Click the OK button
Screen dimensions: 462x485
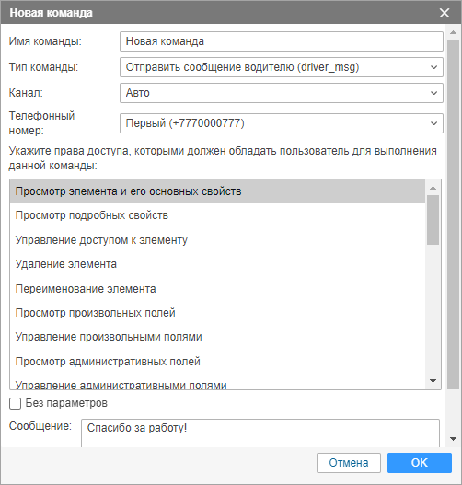pos(420,463)
